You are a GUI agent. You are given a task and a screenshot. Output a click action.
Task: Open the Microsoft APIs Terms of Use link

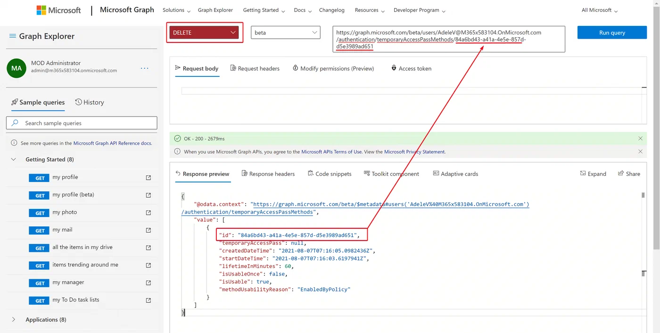(332, 152)
